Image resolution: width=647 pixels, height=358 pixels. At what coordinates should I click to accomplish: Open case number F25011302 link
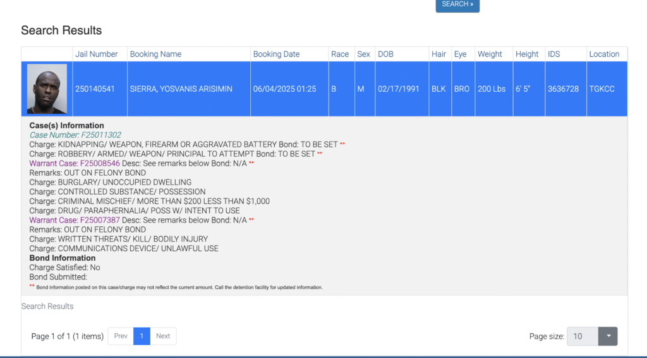[x=75, y=135]
